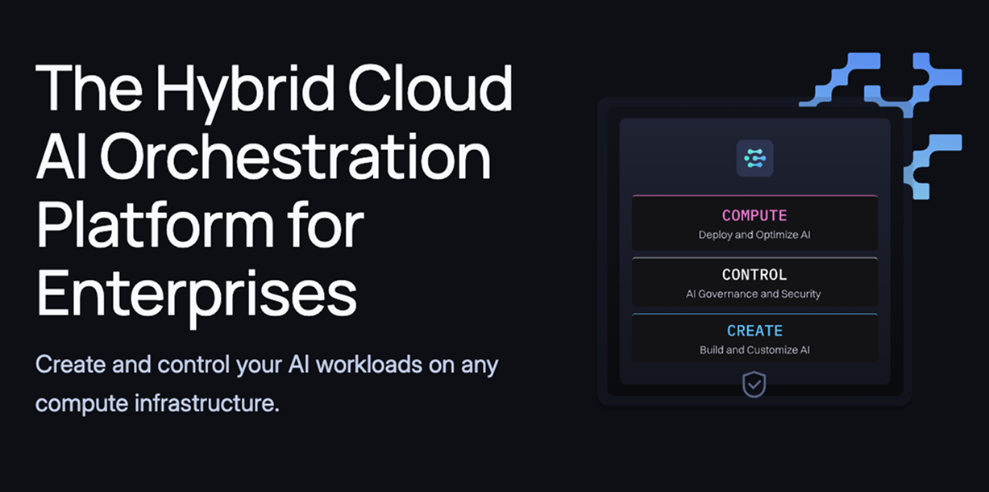Open the 'AI Governance and Security' description
The height and width of the screenshot is (492, 989).
pyautogui.click(x=753, y=294)
